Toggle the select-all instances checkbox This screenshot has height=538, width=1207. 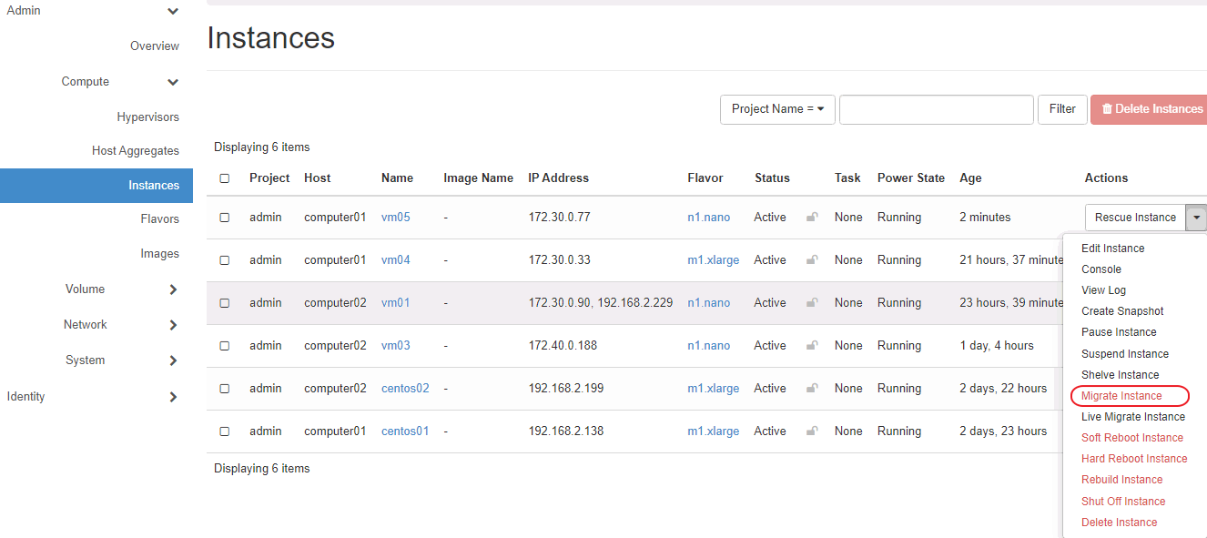tap(225, 178)
